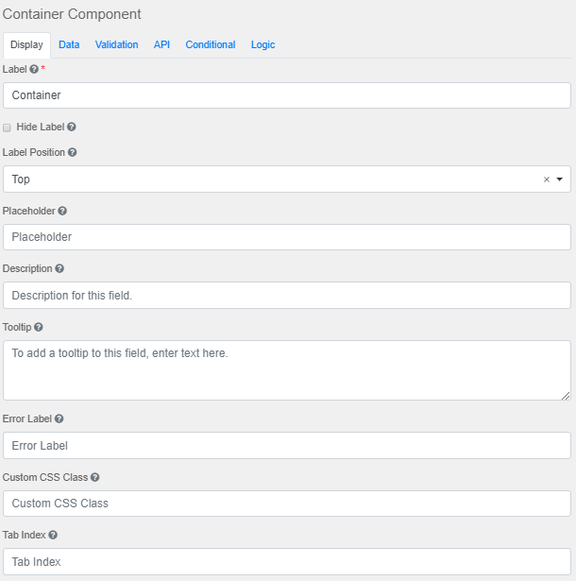
Task: Switch to the Data tab
Action: pos(69,44)
